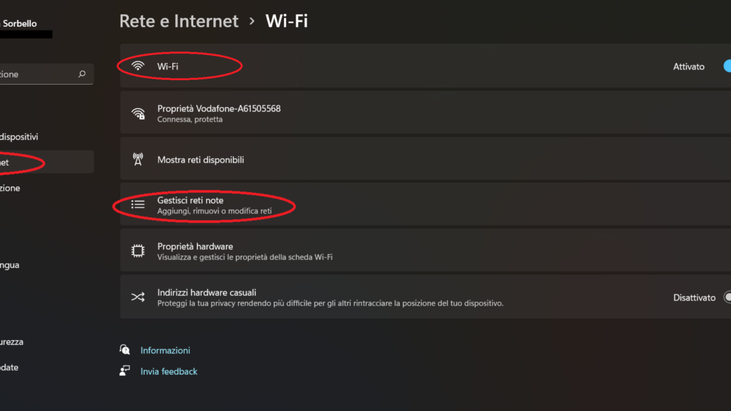Click the list icon next to Gestisci reti note
This screenshot has width=731, height=411.
click(x=138, y=205)
